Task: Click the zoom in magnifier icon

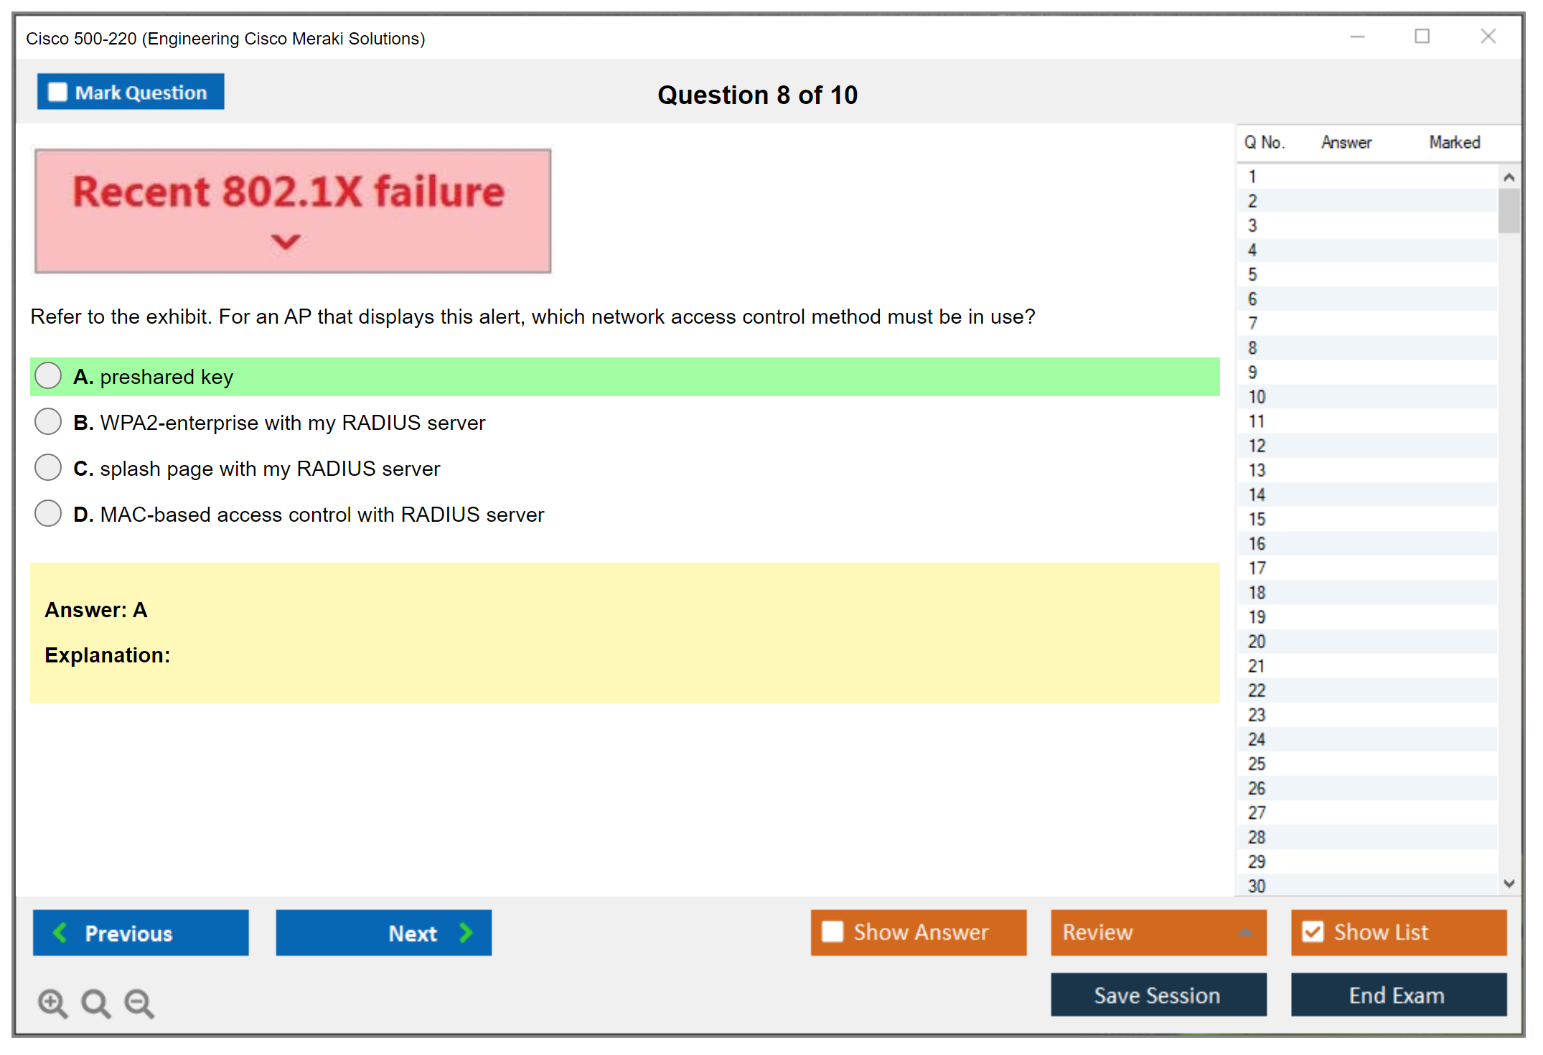Action: click(52, 1003)
